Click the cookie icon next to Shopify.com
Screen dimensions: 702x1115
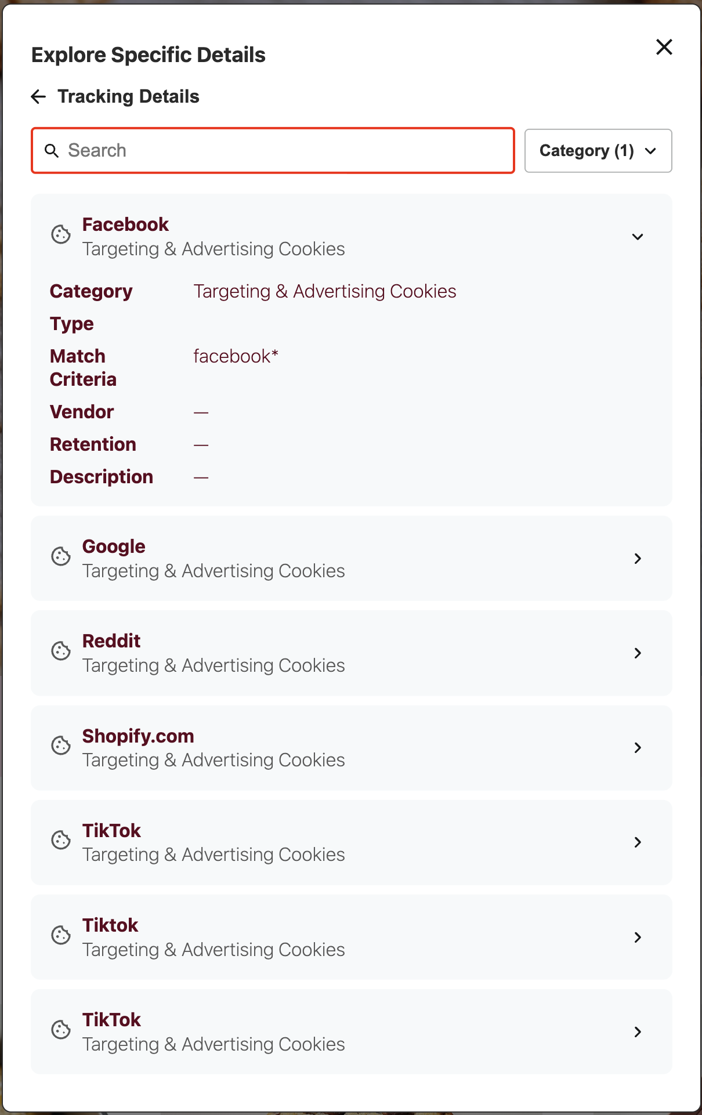(60, 746)
